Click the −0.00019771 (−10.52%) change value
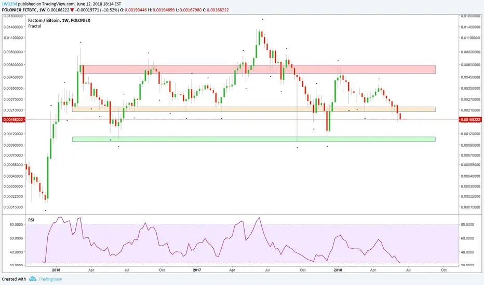The width and height of the screenshot is (484, 285). click(x=97, y=10)
